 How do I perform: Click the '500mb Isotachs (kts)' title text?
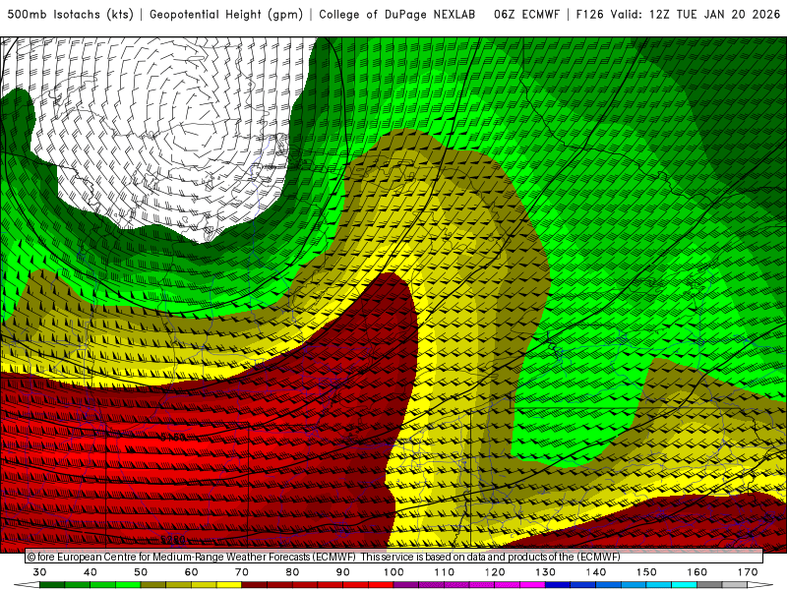[71, 15]
